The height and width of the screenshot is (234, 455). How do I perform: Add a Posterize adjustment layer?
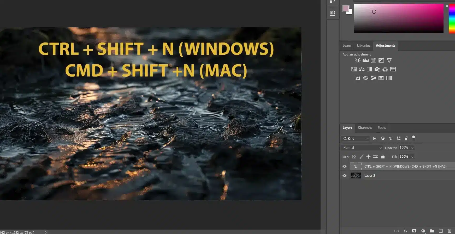pyautogui.click(x=365, y=78)
